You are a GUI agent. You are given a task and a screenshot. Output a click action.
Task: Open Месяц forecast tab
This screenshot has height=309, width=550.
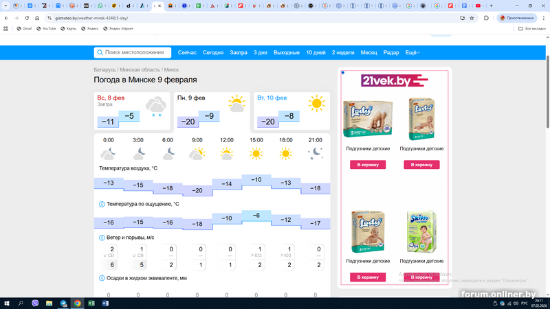click(368, 53)
